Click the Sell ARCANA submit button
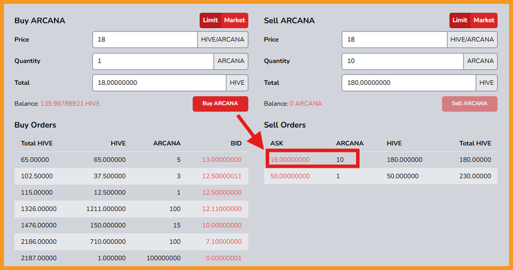The width and height of the screenshot is (513, 270). tap(470, 104)
